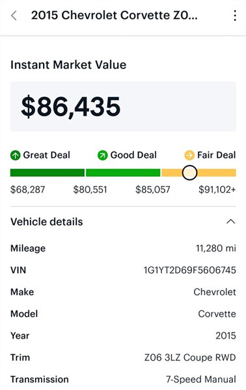
Task: Click the deal rating circular slider marker
Action: [189, 173]
